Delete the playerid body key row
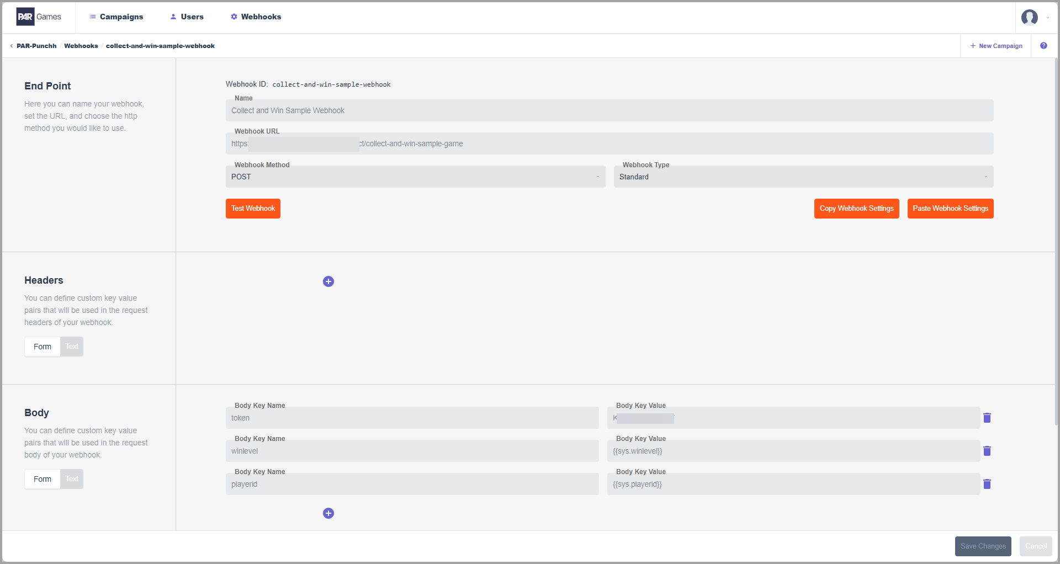Image resolution: width=1060 pixels, height=564 pixels. click(x=987, y=484)
